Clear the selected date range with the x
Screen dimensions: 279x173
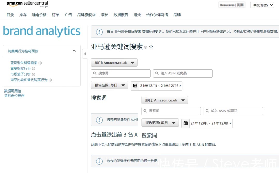point(180,86)
